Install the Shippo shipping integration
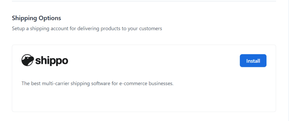 point(253,61)
